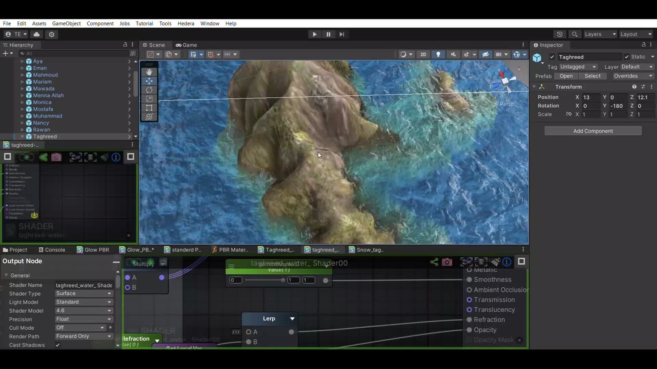Viewport: 657px width, 369px height.
Task: Select the Move tool in Scene toolbar
Action: [x=149, y=81]
